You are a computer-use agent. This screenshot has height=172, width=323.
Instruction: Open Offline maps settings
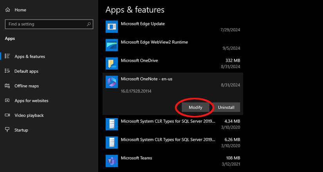tap(27, 86)
